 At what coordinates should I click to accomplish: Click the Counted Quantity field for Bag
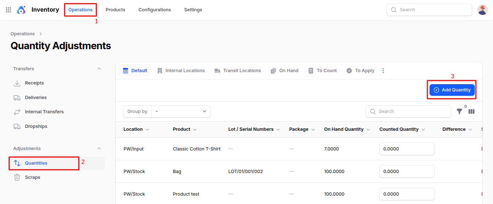coord(407,172)
